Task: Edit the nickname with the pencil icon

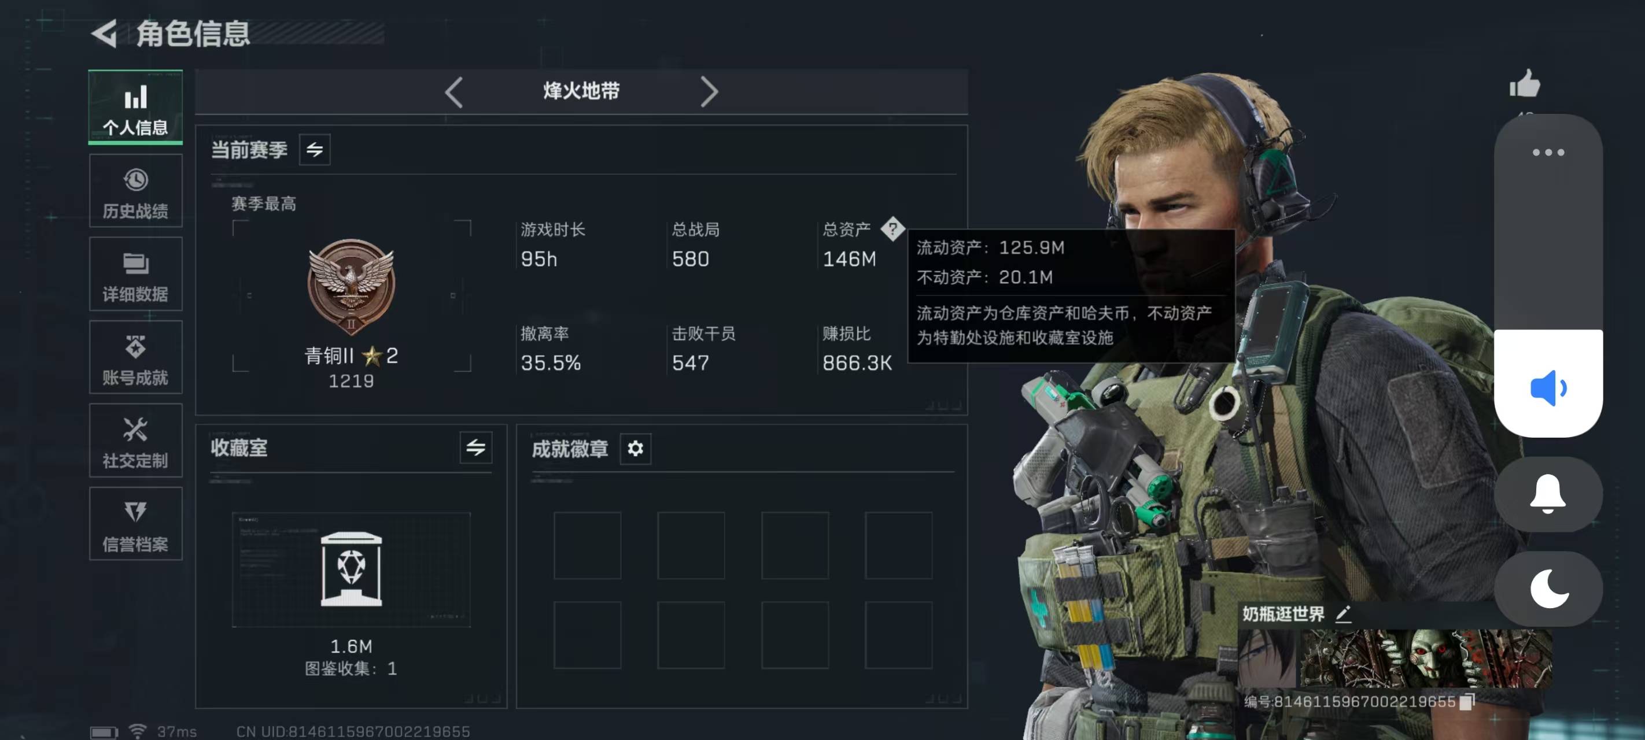Action: coord(1343,613)
